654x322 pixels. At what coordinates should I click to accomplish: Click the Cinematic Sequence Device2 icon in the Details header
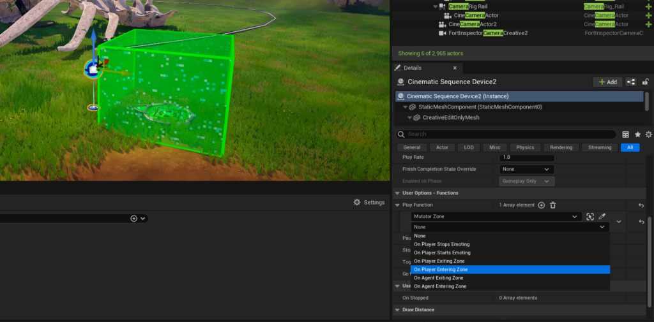tap(401, 82)
